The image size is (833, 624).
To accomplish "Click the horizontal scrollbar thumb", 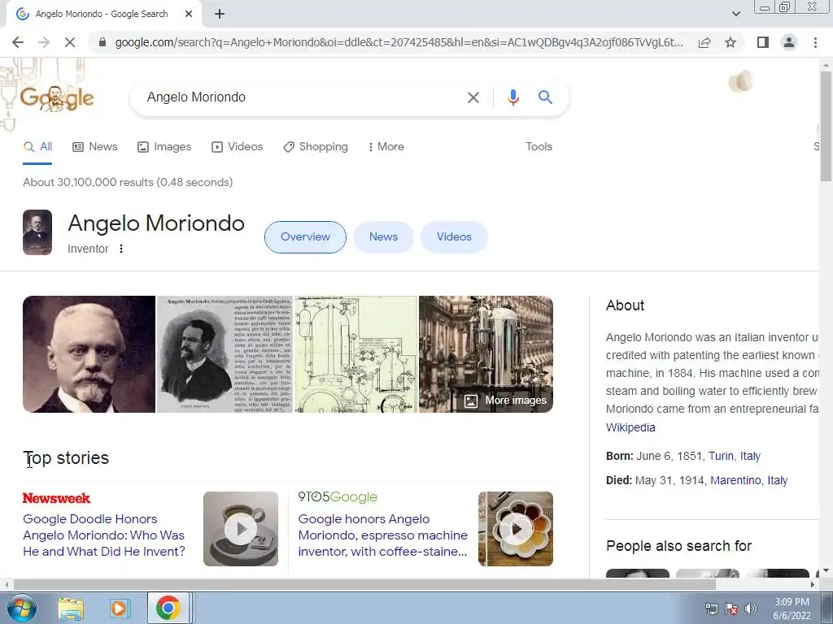I will (364, 585).
